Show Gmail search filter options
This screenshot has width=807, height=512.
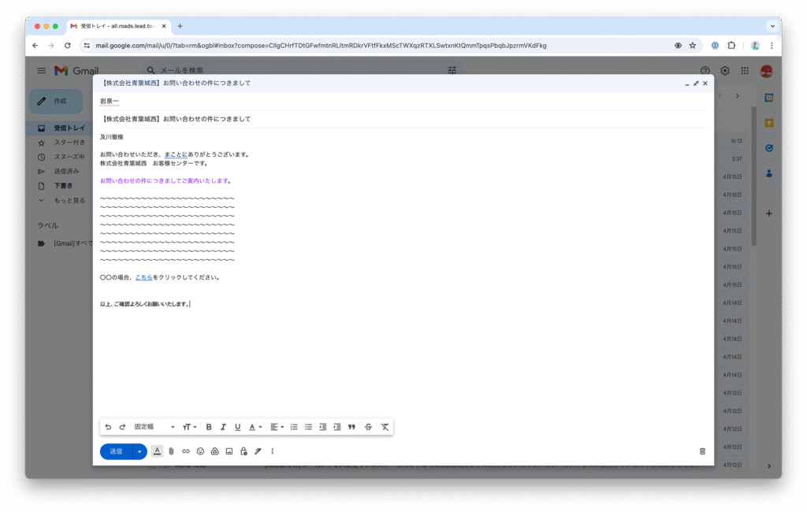(x=452, y=70)
